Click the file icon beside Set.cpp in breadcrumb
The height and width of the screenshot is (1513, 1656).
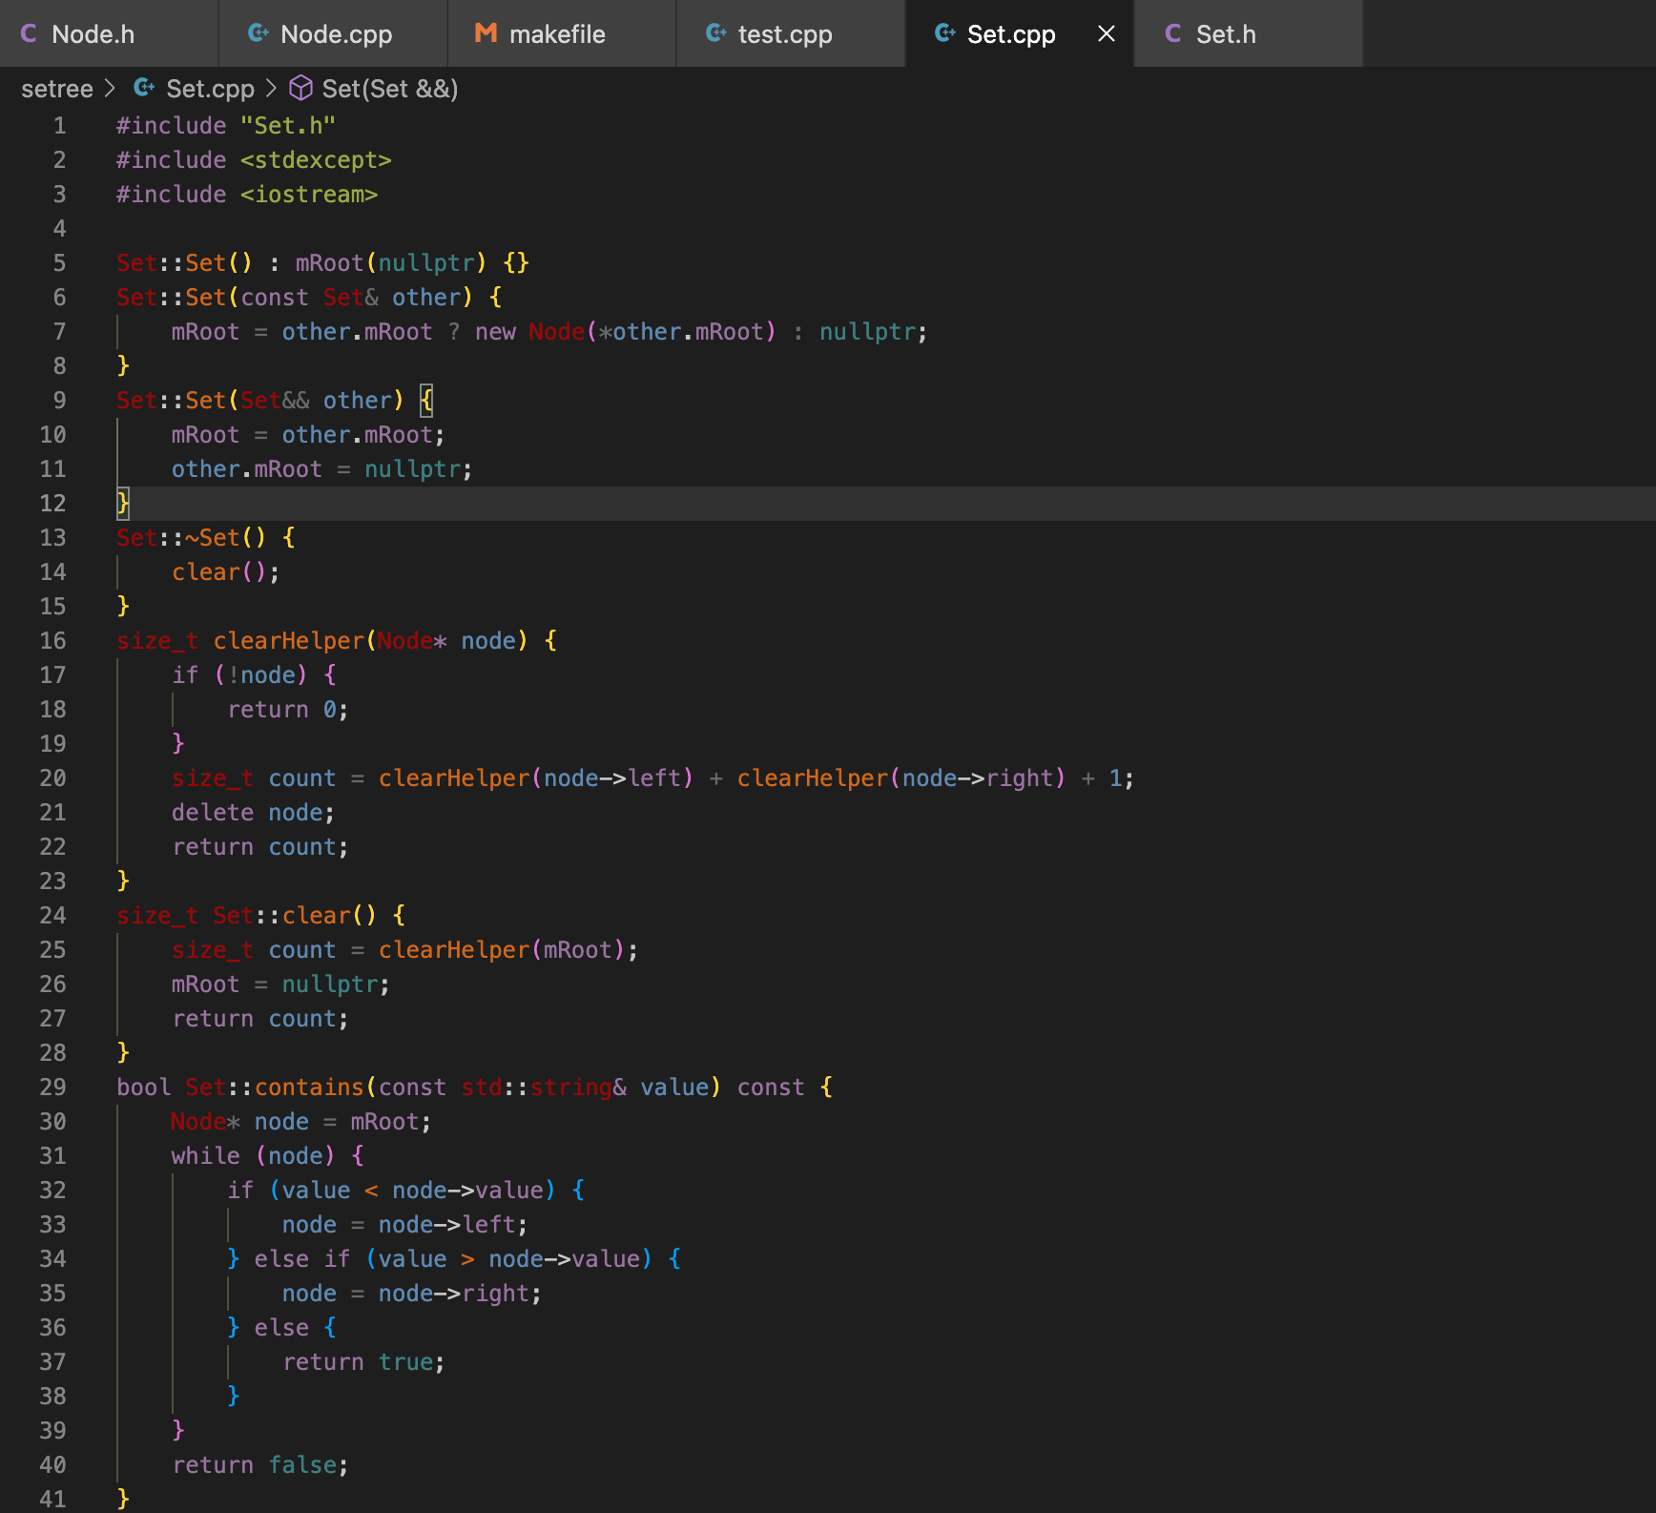145,88
